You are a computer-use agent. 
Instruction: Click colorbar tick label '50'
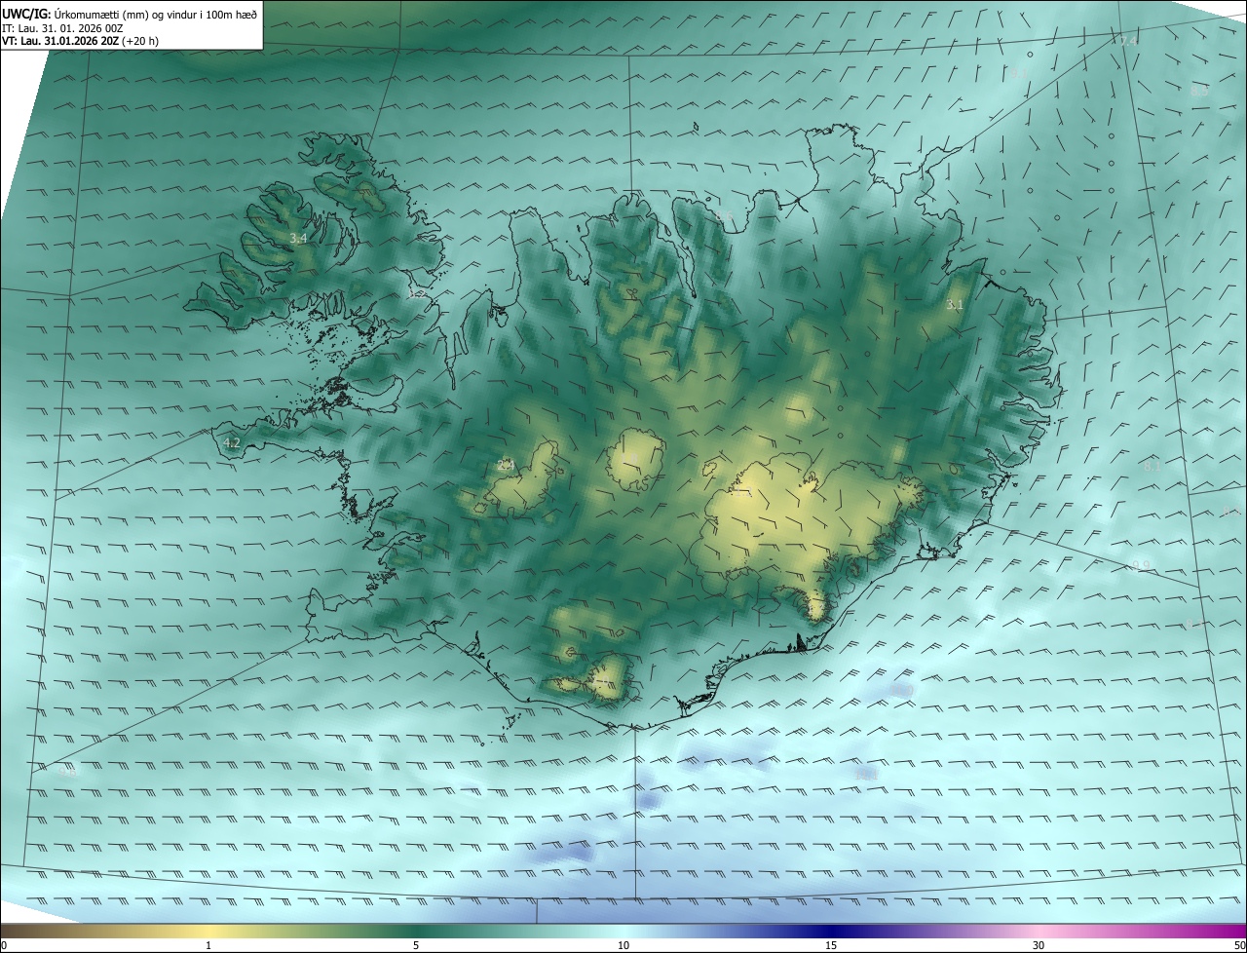(x=1239, y=945)
